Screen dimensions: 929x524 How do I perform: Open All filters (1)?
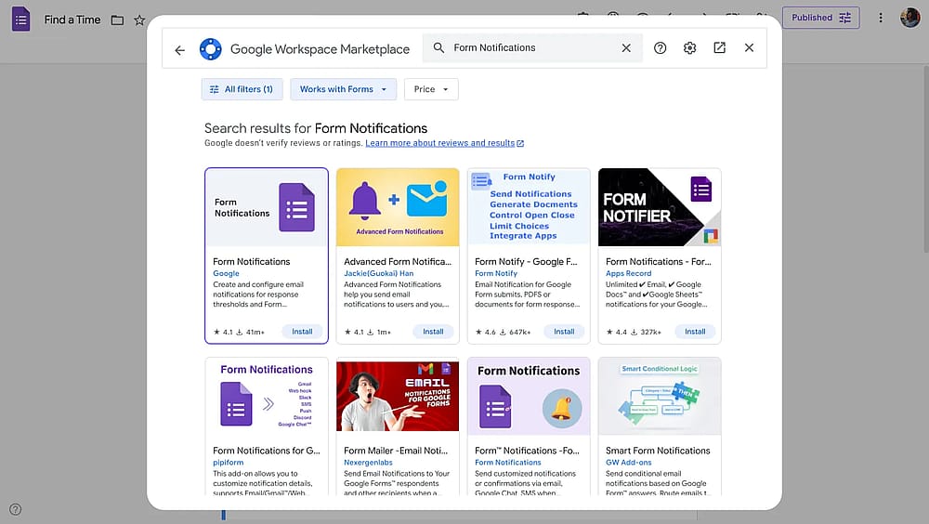242,89
